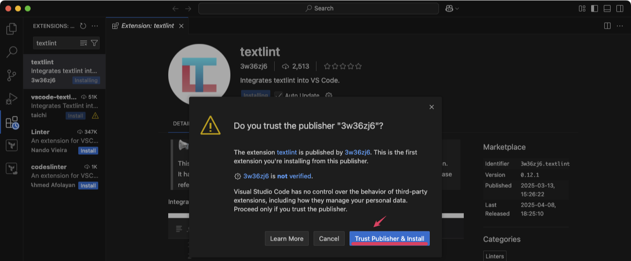Open the Explorer view in activity bar

[11, 29]
